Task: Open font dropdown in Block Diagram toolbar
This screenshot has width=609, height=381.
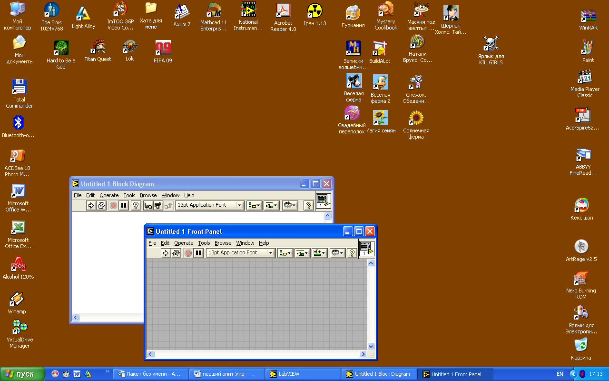Action: pyautogui.click(x=210, y=205)
